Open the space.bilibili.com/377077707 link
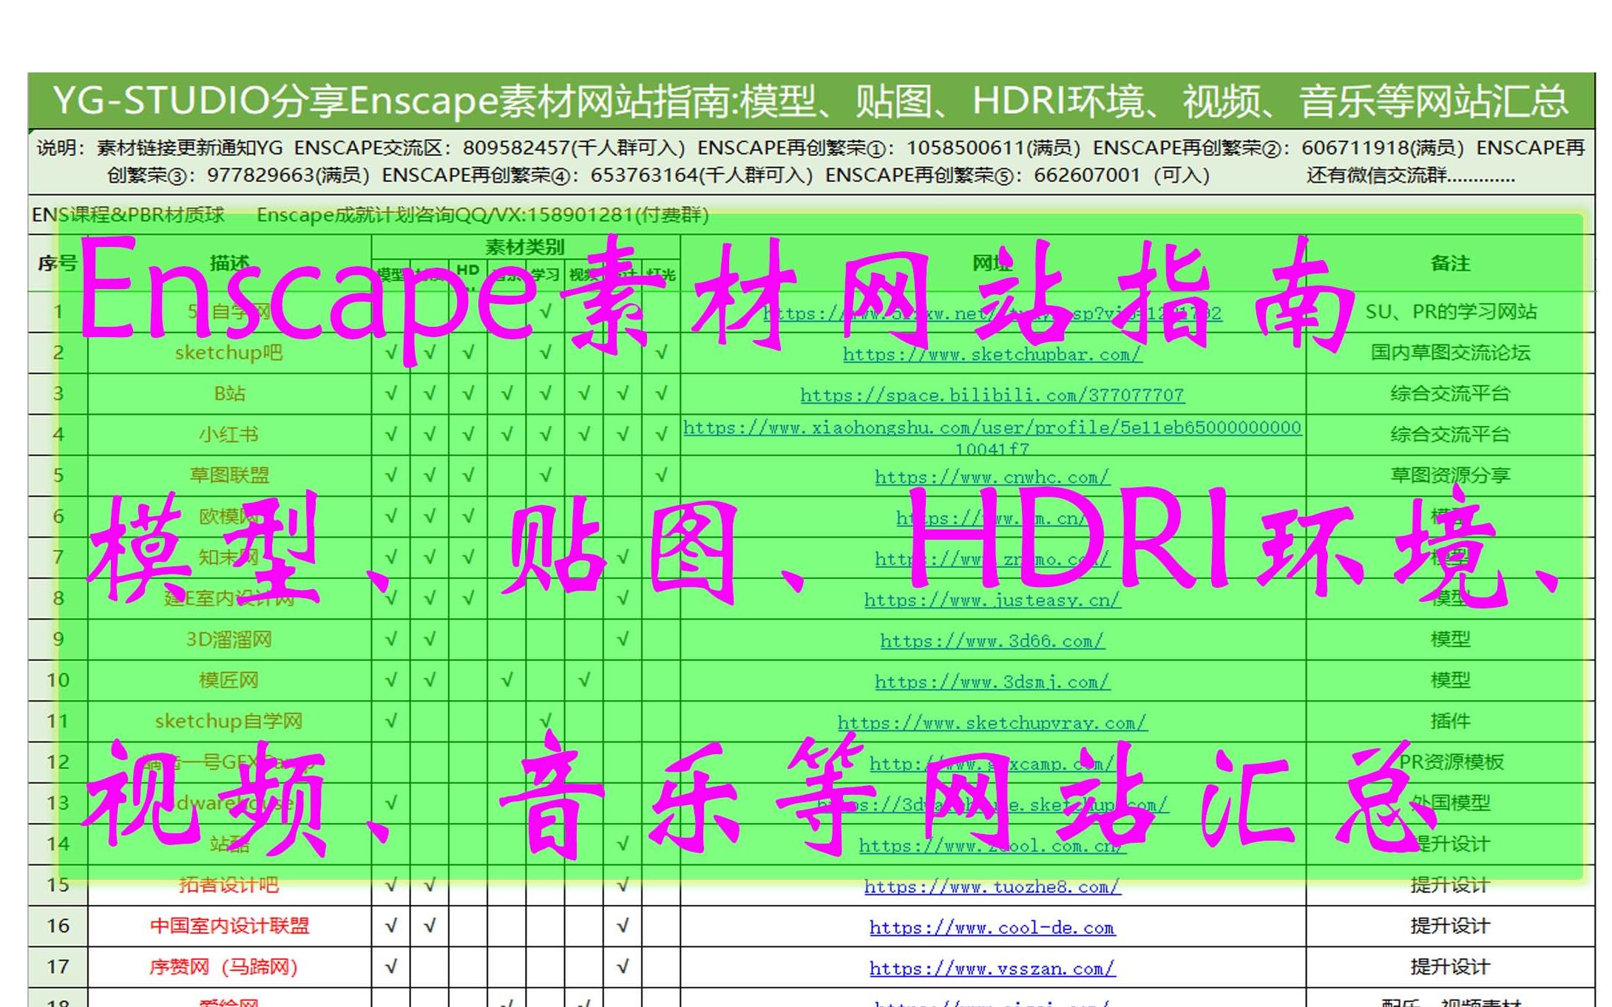Screen dimensions: 1612x1007 (x=992, y=395)
